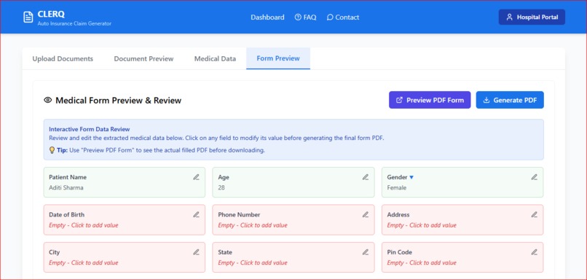
Task: Click the Address field's pencil icon
Action: pos(535,214)
